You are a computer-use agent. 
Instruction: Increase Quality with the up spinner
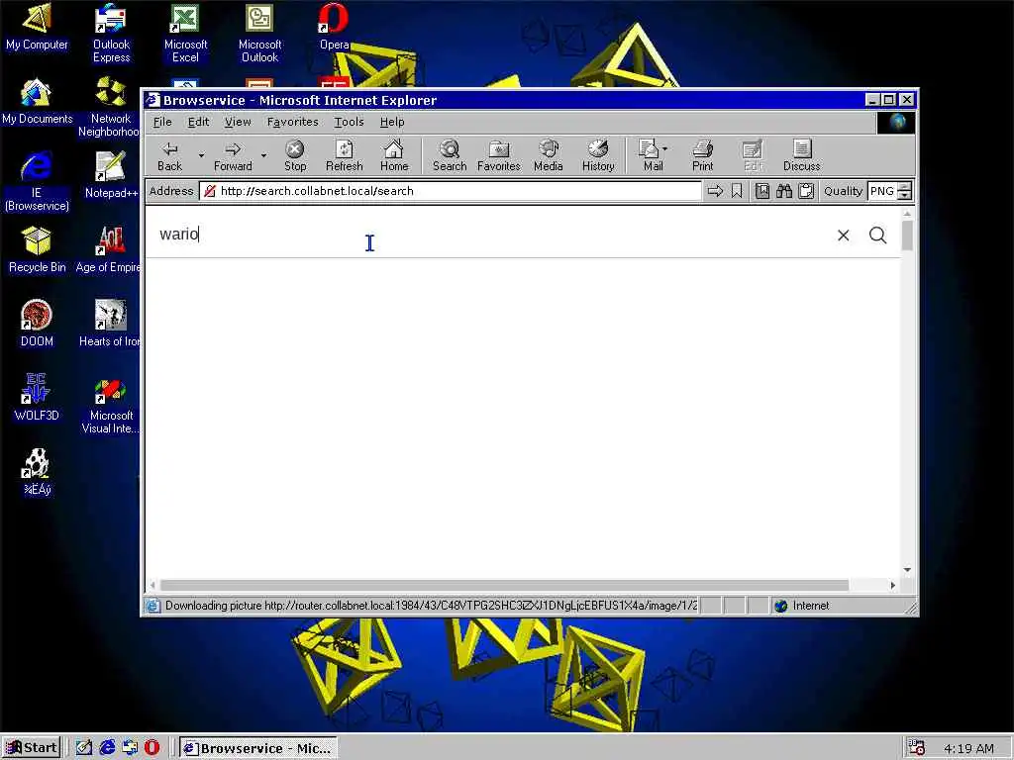(905, 187)
